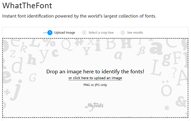Screen dimensions: 191x121
Task: Select the 'See results' step
Action: pyautogui.click(x=135, y=32)
